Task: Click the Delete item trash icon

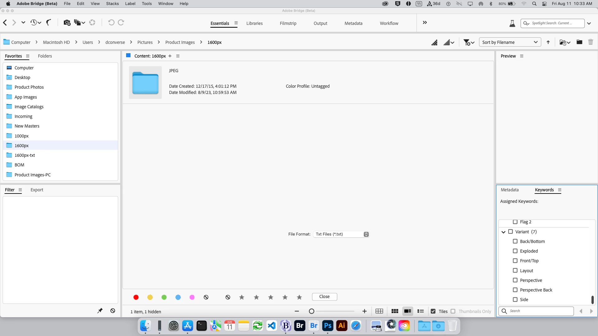Action: coord(591,42)
